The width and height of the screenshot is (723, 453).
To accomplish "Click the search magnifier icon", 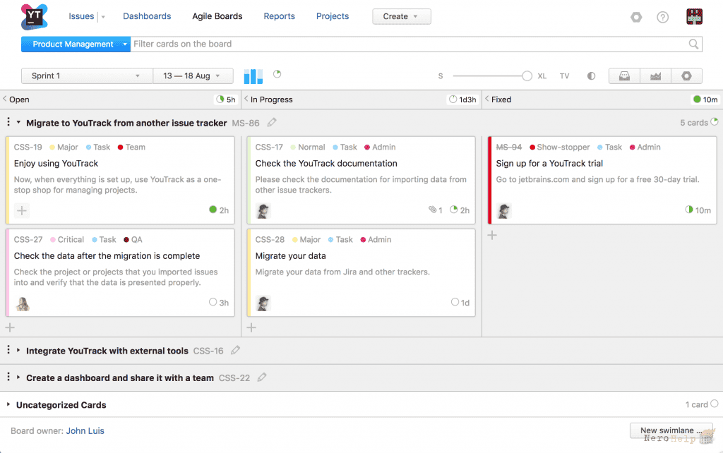I will [693, 44].
